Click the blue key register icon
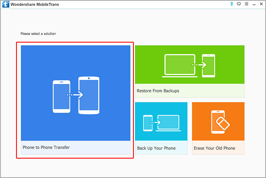 coord(231,4)
